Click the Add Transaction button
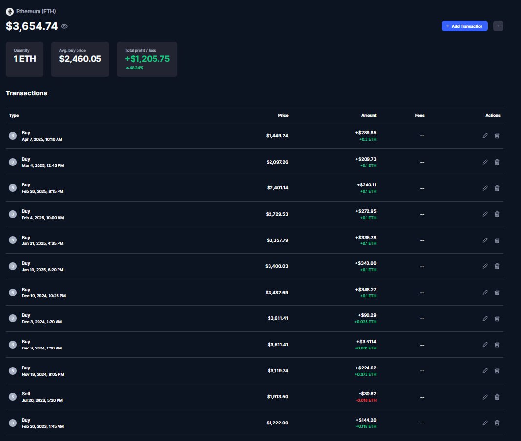 coord(464,26)
